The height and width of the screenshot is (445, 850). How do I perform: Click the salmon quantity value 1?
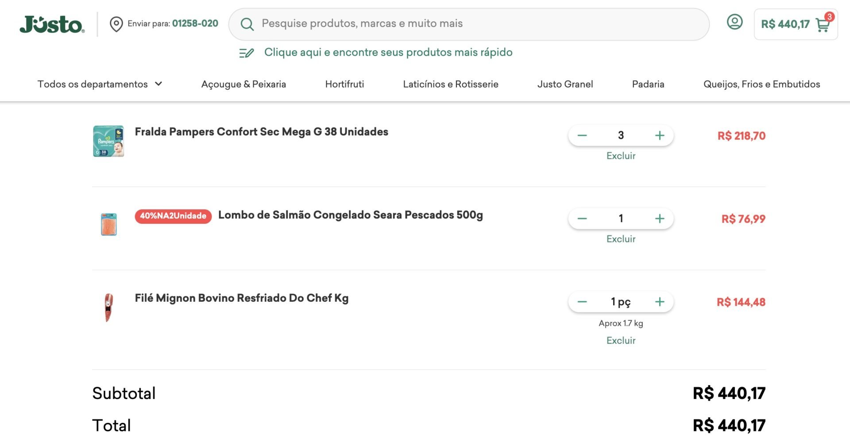click(x=621, y=219)
